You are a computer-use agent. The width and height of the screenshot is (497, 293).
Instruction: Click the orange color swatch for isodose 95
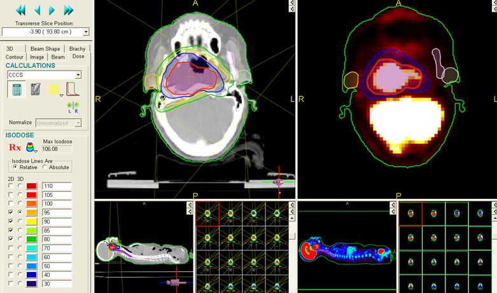pos(32,212)
